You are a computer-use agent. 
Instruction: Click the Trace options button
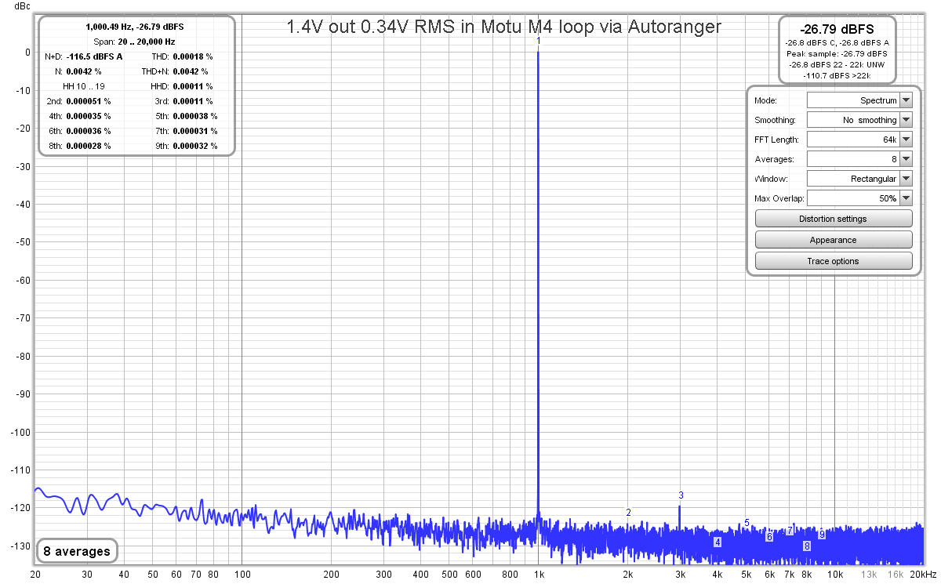click(x=834, y=261)
